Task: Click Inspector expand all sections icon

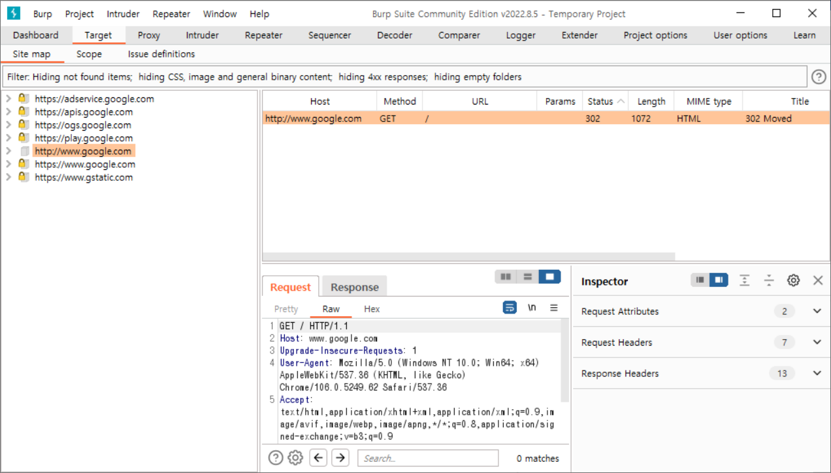Action: pos(745,280)
